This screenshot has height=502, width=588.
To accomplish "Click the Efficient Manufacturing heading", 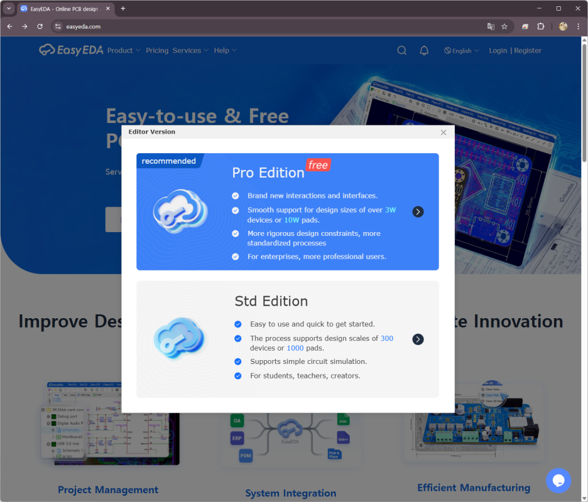I will tap(474, 488).
